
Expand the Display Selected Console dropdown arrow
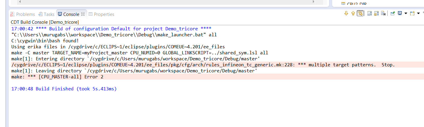[406, 14]
